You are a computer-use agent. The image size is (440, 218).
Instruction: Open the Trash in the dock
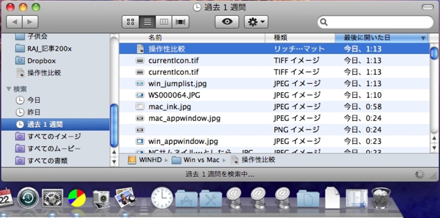tap(381, 198)
